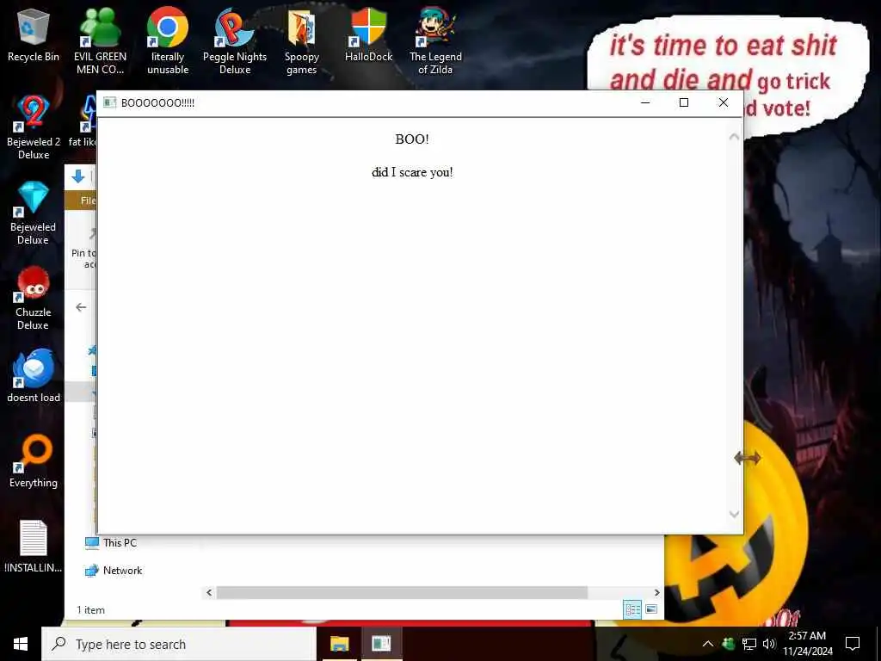Launch the Bejeweled 2 Deluxe shortcut
881x661 pixels.
[34, 127]
